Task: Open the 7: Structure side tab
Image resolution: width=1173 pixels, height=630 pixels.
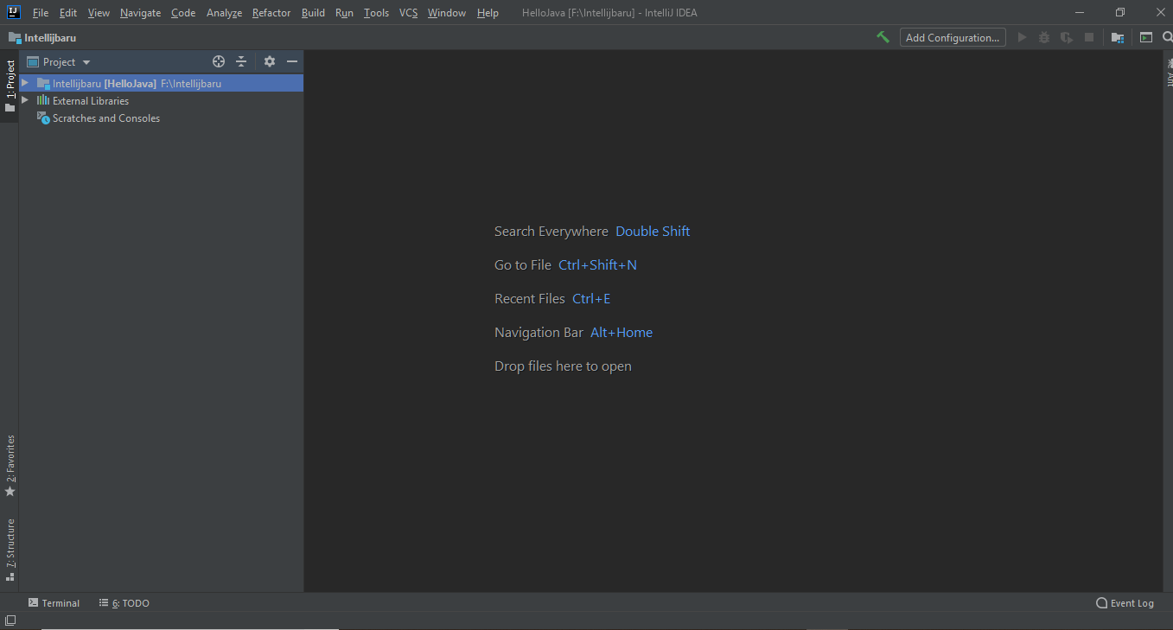Action: click(10, 549)
